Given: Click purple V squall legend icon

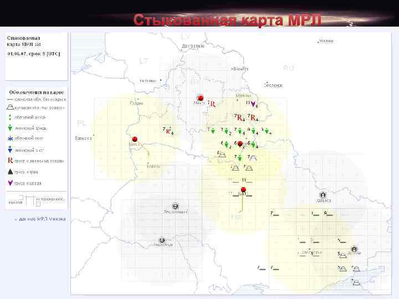Looking at the screenshot, I should point(10,183).
